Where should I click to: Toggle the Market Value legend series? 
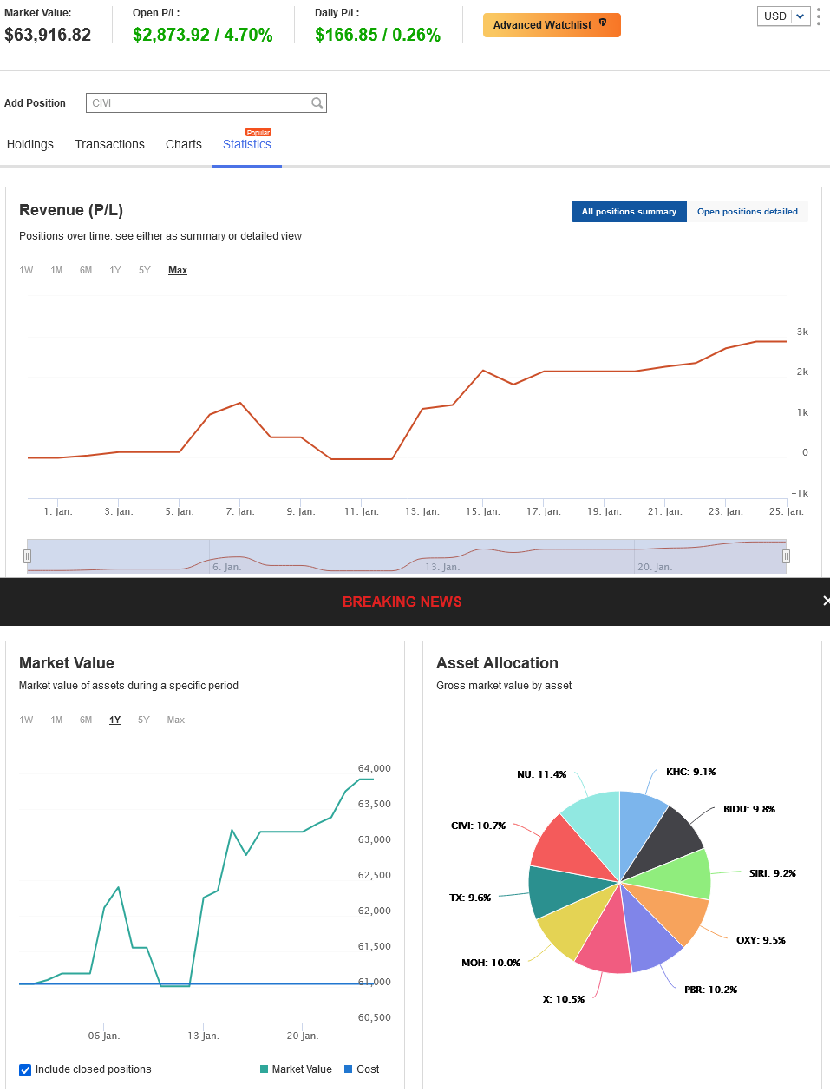[296, 1069]
